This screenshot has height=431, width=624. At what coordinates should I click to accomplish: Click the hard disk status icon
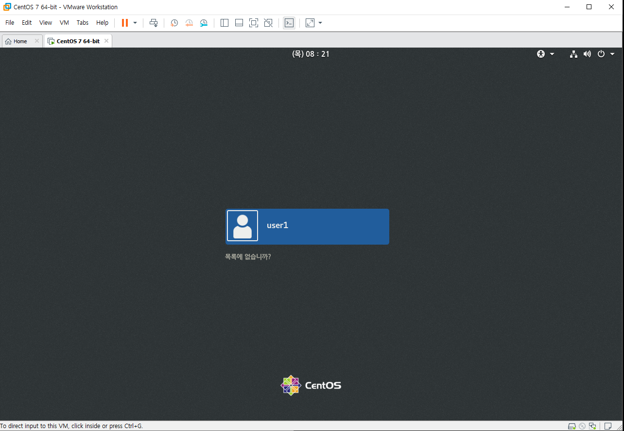[x=572, y=426]
